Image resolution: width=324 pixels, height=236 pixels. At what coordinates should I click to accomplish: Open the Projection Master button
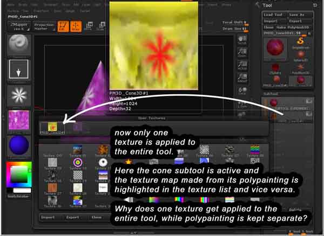44,26
